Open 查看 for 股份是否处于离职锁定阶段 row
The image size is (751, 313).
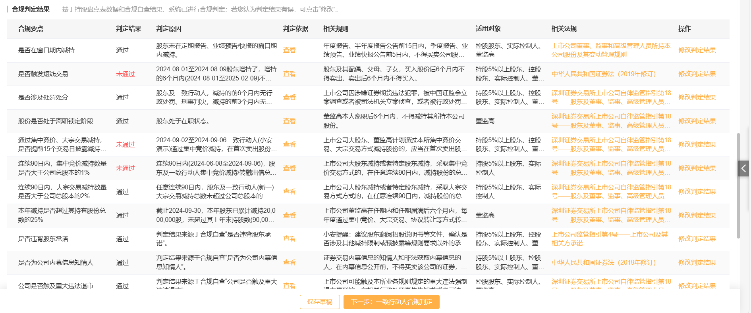pos(289,121)
